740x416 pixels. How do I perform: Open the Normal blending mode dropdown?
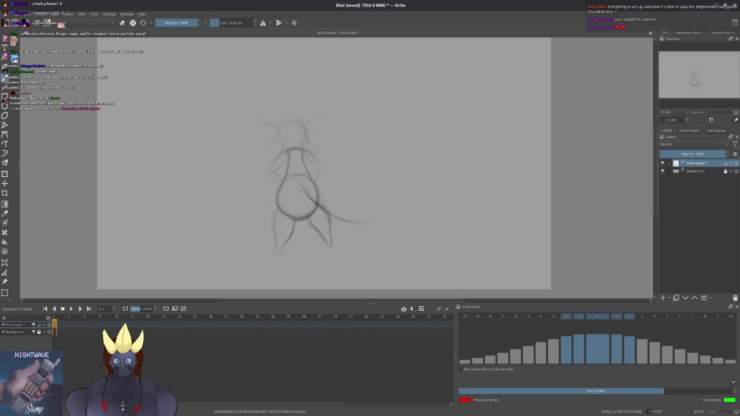pos(694,144)
